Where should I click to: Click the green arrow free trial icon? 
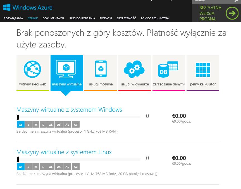coord(232,13)
